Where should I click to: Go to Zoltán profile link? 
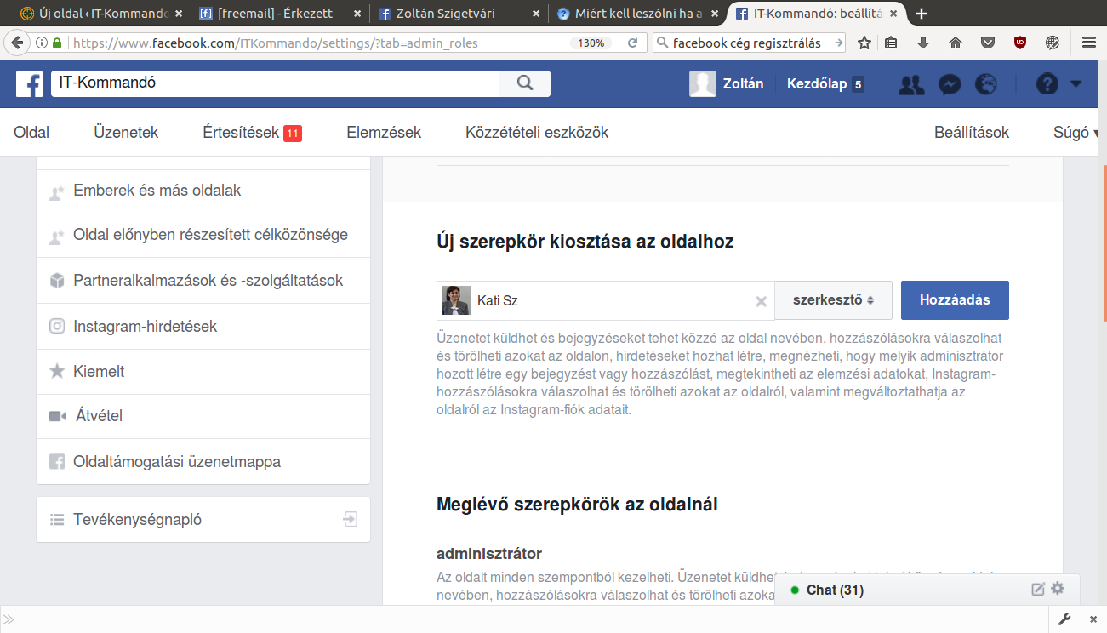click(x=743, y=83)
